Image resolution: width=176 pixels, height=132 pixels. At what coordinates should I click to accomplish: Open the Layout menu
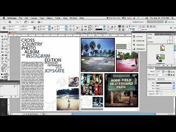(x=34, y=18)
